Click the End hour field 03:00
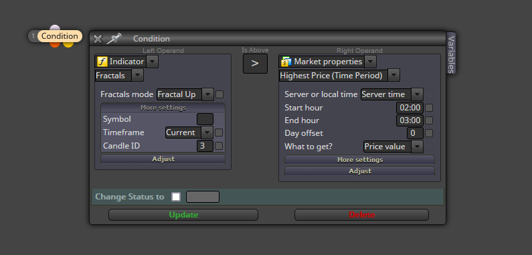 tap(410, 120)
